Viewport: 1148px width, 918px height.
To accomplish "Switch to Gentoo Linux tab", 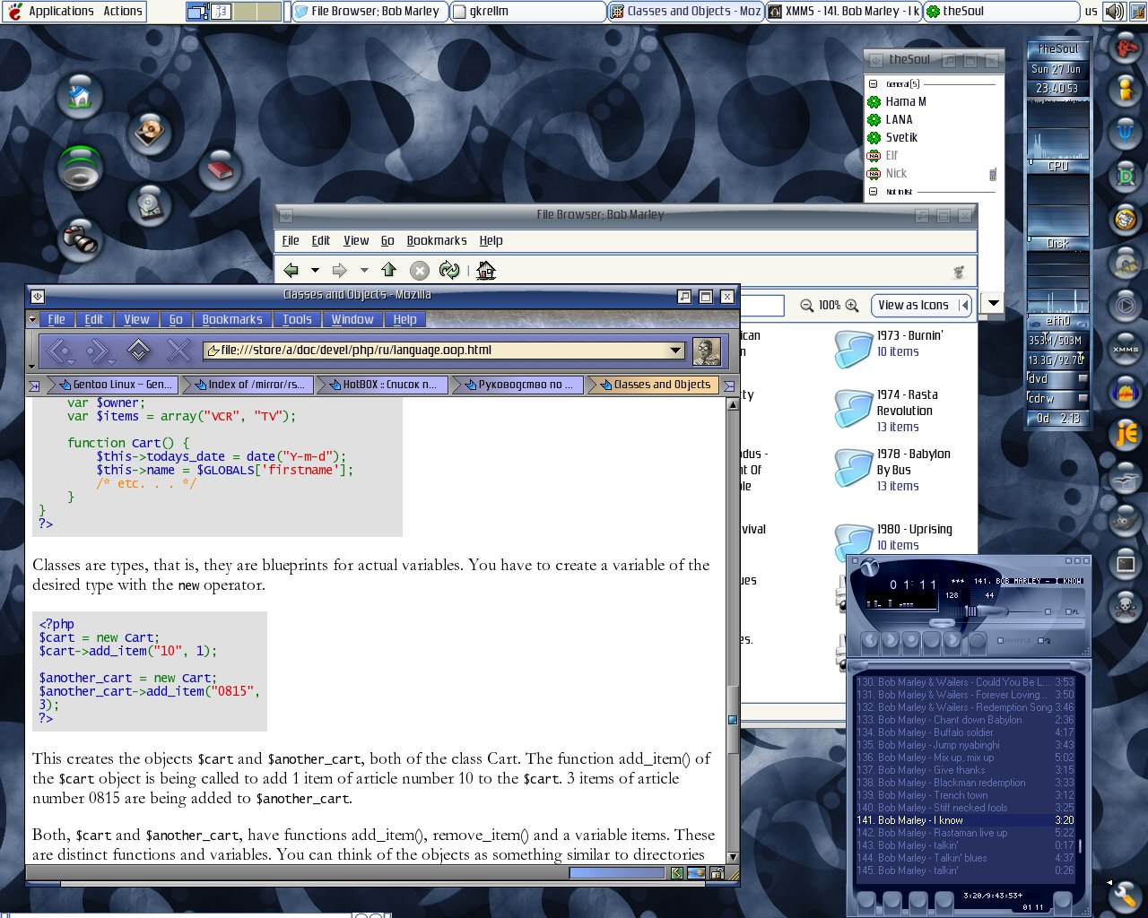I will pyautogui.click(x=112, y=385).
